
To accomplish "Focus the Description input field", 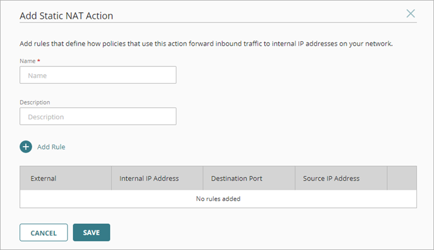I will (98, 116).
